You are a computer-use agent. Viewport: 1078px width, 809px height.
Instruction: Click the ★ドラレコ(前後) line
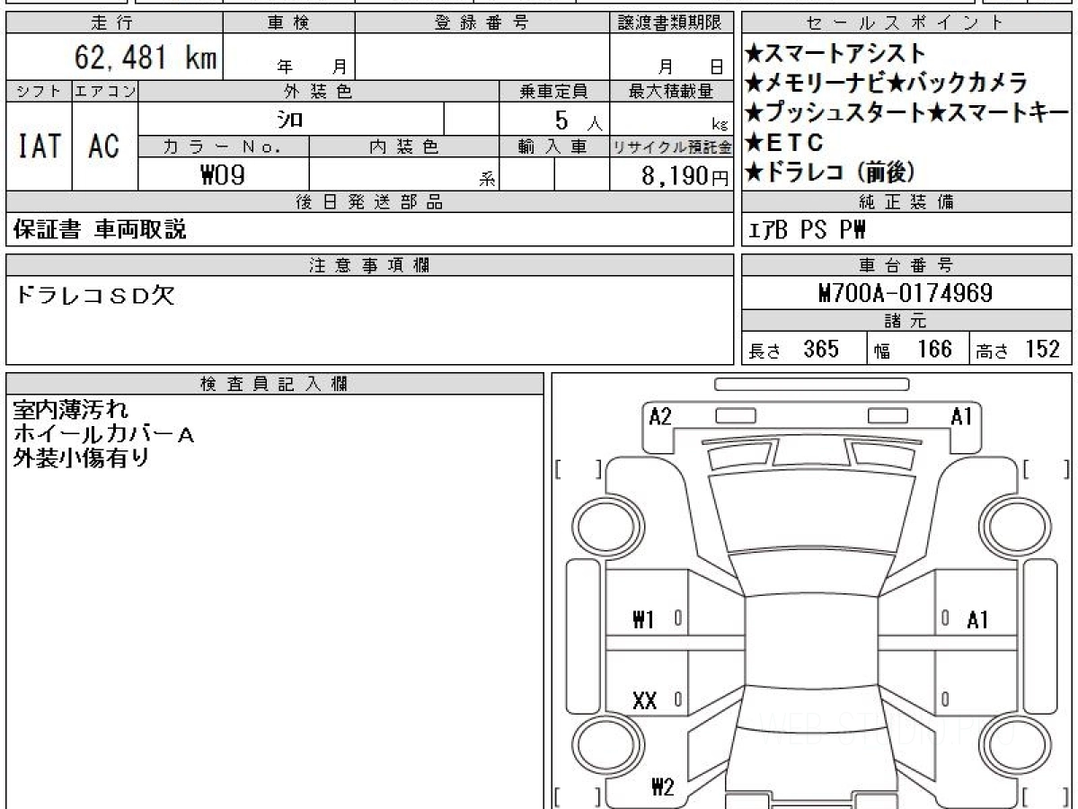pyautogui.click(x=833, y=172)
